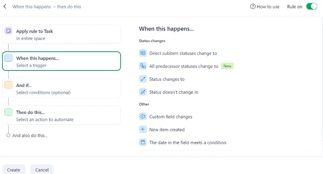Open the How to use help link
The width and height of the screenshot is (323, 174).
pyautogui.click(x=265, y=7)
